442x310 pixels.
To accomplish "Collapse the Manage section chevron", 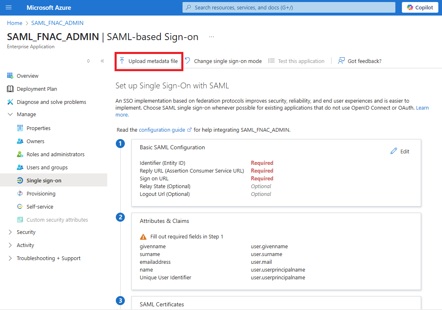I will click(10, 114).
